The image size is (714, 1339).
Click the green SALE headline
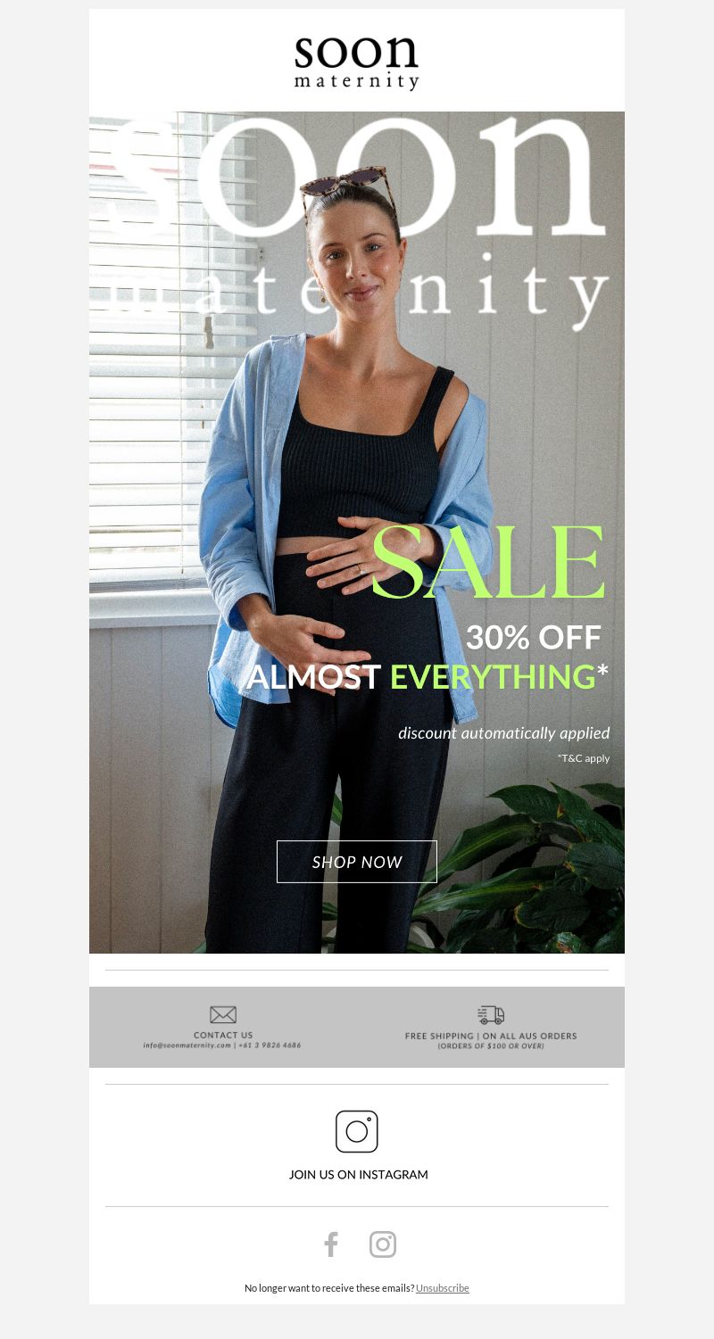tap(488, 564)
